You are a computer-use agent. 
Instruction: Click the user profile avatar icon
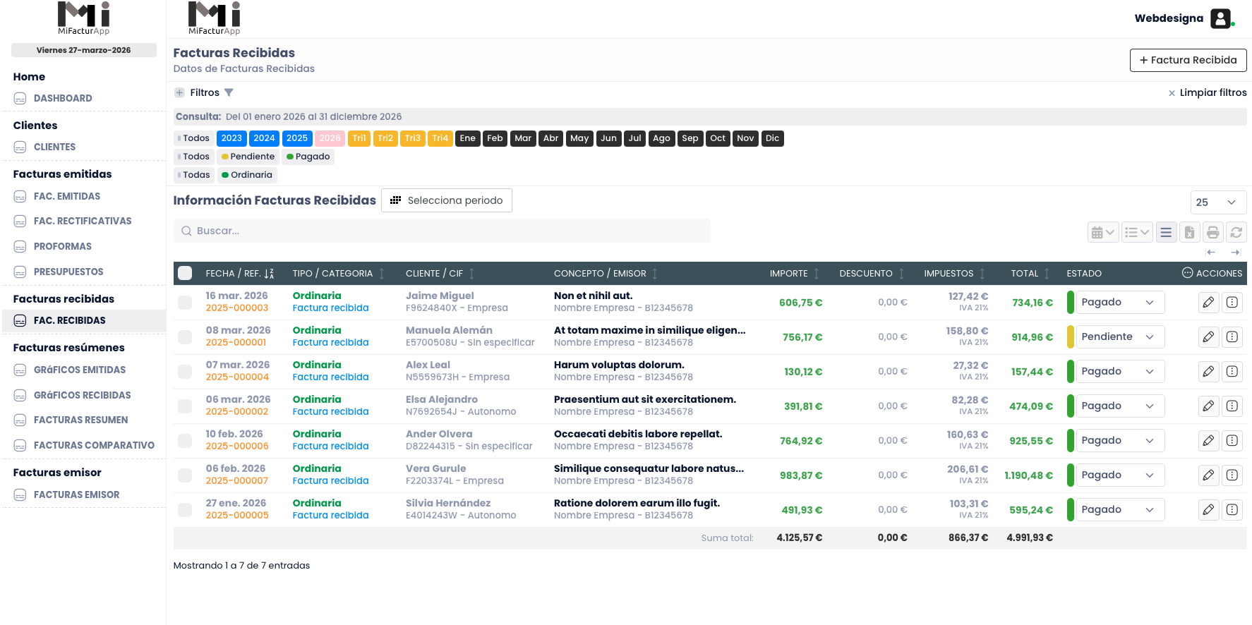[1220, 18]
